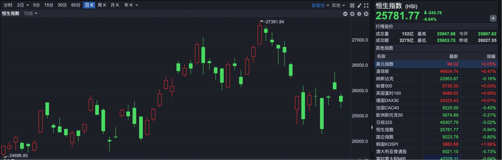Switch to the 周K weekly tab
The height and width of the screenshot is (160, 502).
coord(102,5)
